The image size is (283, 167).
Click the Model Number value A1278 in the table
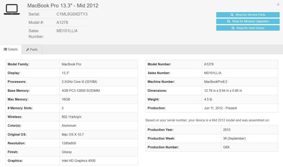(209, 64)
